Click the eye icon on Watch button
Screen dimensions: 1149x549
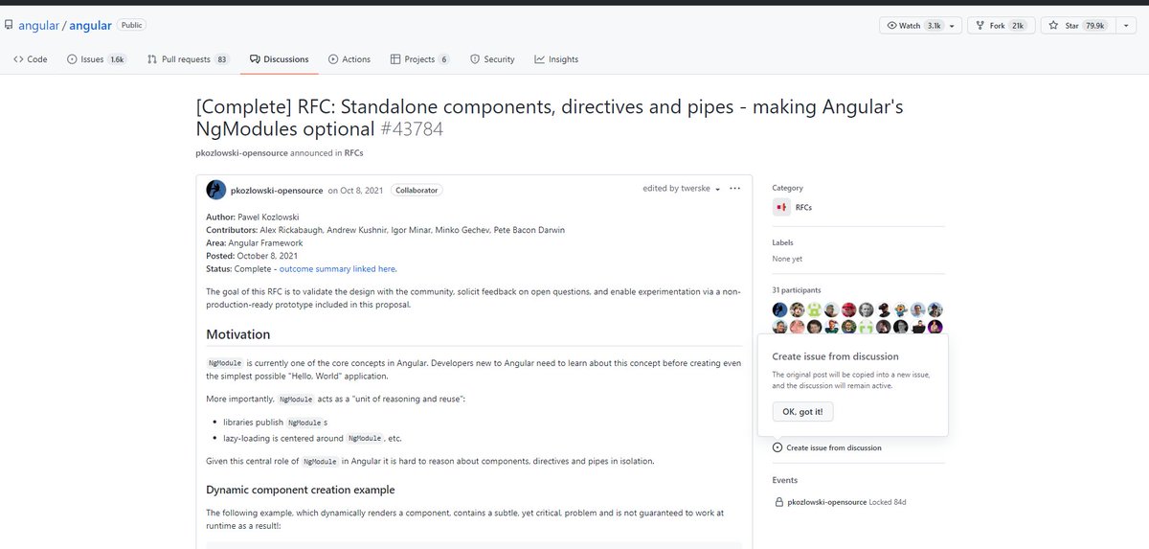(892, 26)
